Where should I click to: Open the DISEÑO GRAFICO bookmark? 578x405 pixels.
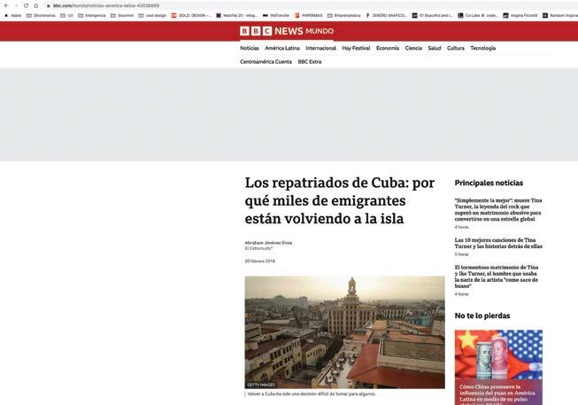(x=386, y=15)
